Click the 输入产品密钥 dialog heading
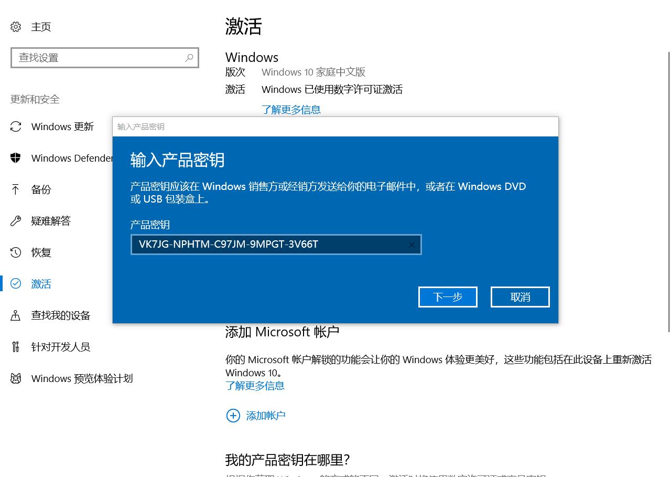671x477 pixels. (177, 160)
